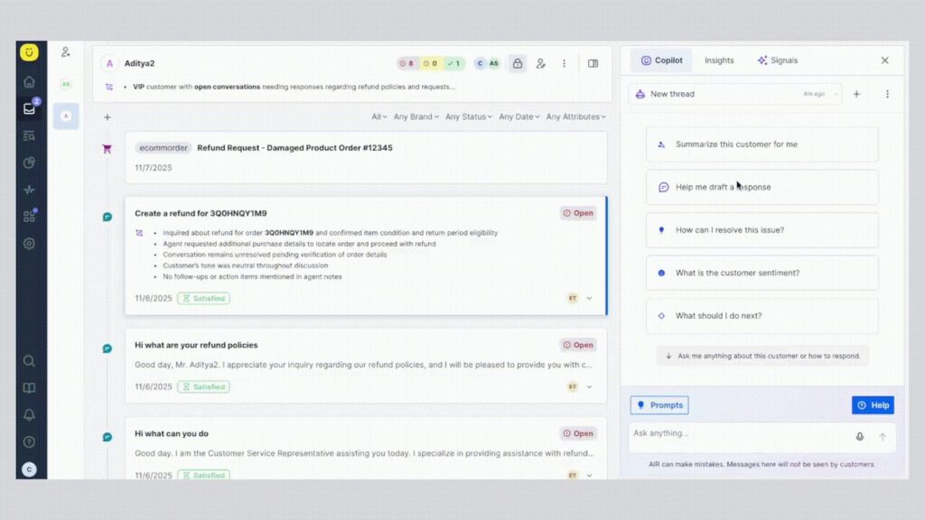Expand the Any Brand filter dropdown
This screenshot has height=520, width=925.
pos(416,116)
